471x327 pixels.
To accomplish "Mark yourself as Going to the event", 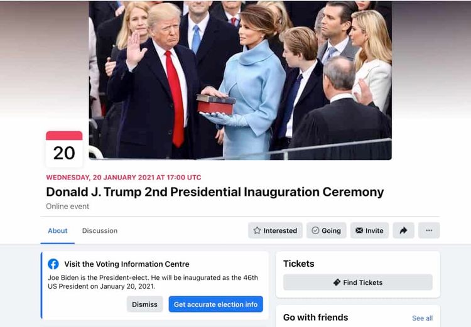I will (x=326, y=230).
